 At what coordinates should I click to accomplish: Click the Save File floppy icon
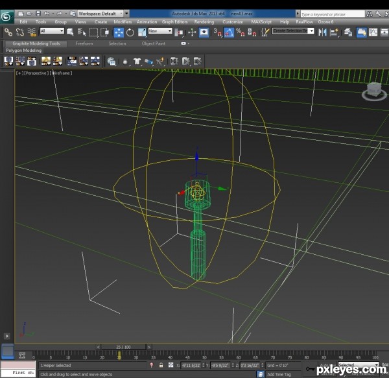(x=38, y=14)
